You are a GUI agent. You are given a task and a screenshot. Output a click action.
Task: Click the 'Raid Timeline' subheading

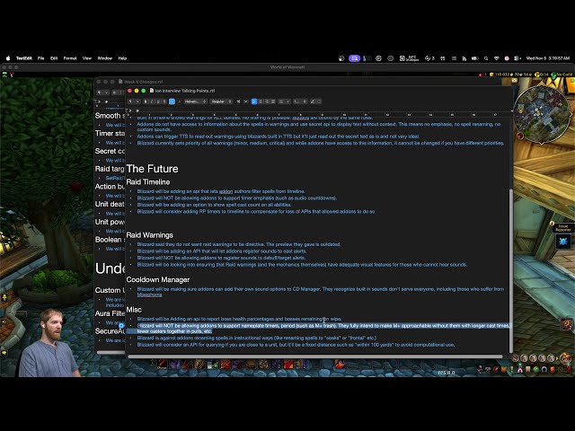point(148,182)
